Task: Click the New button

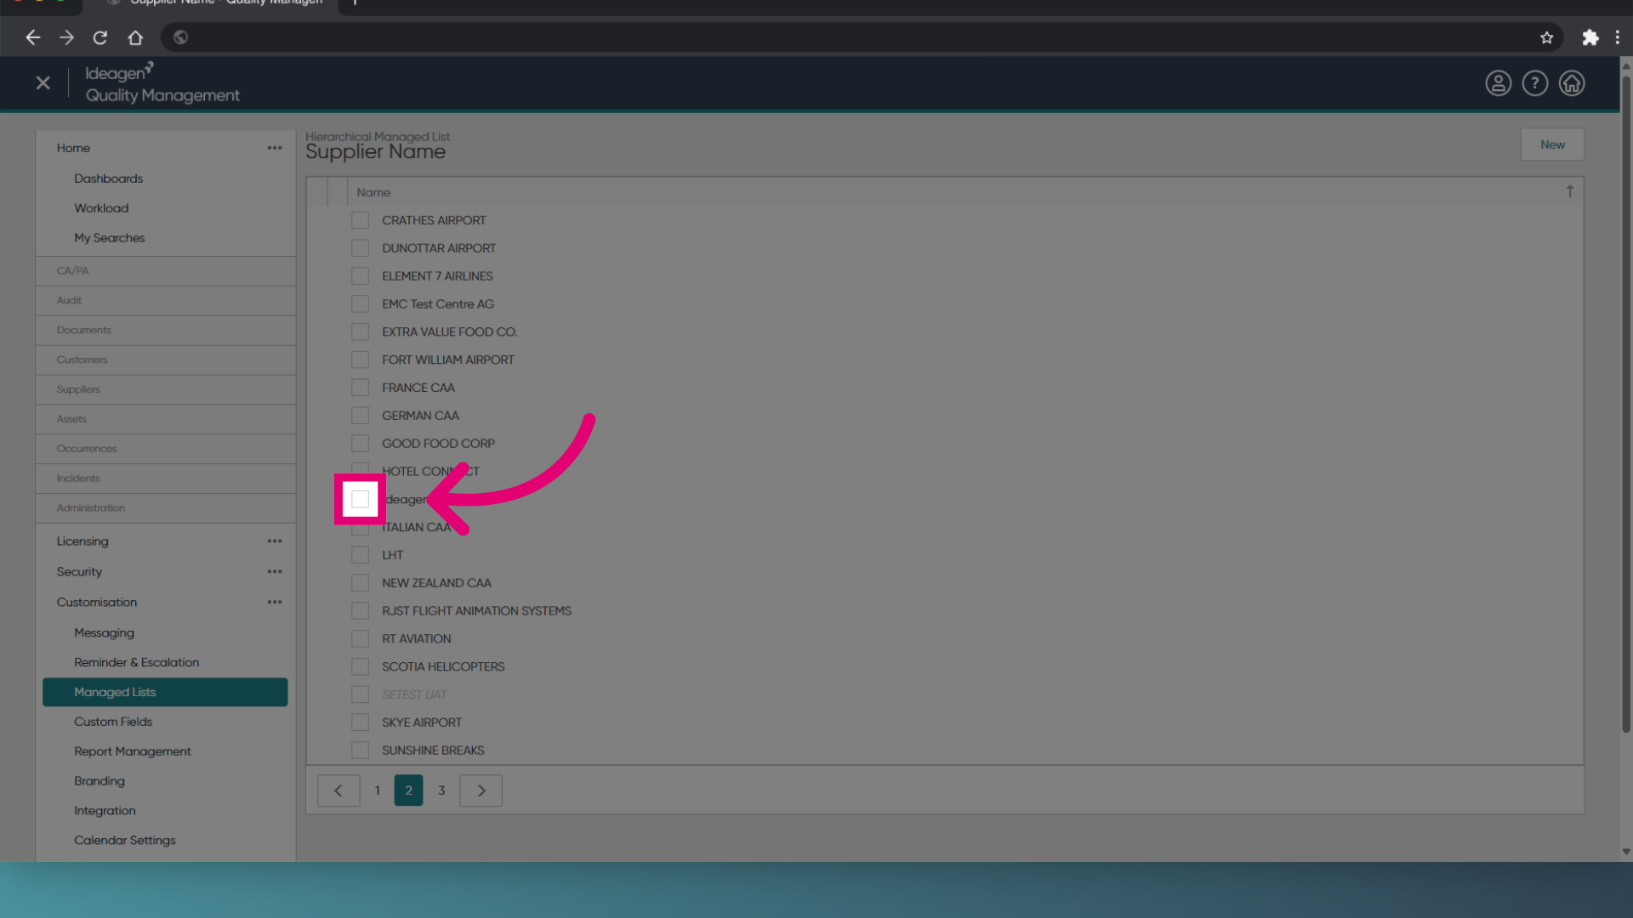Action: tap(1552, 144)
